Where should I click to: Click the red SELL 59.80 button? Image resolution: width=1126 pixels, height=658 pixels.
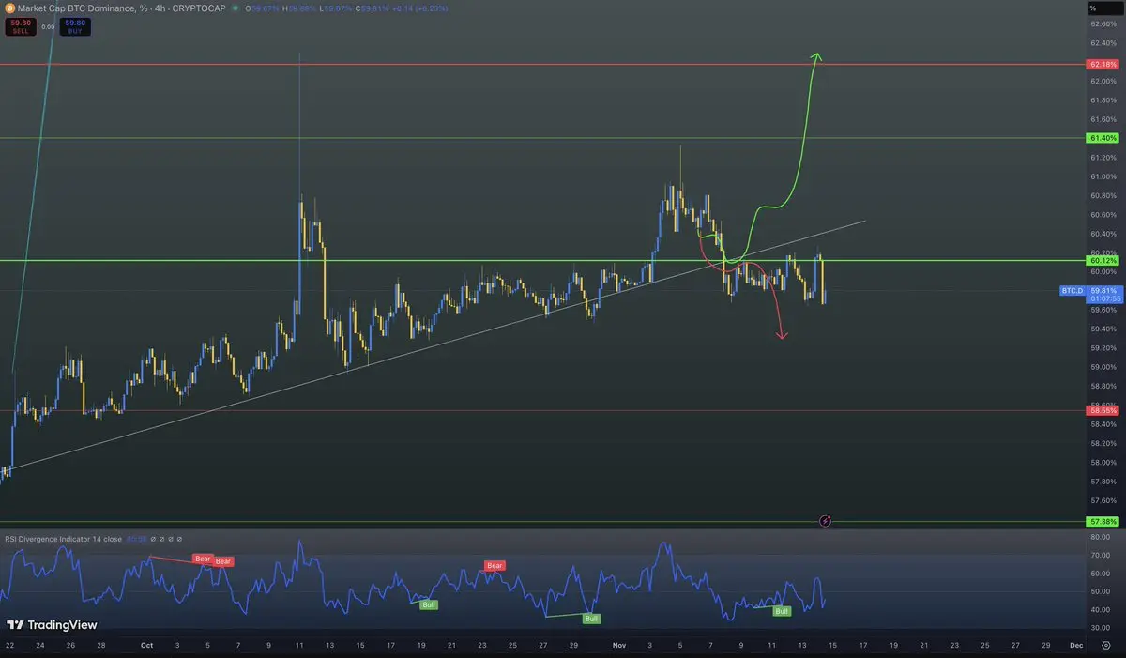19,26
